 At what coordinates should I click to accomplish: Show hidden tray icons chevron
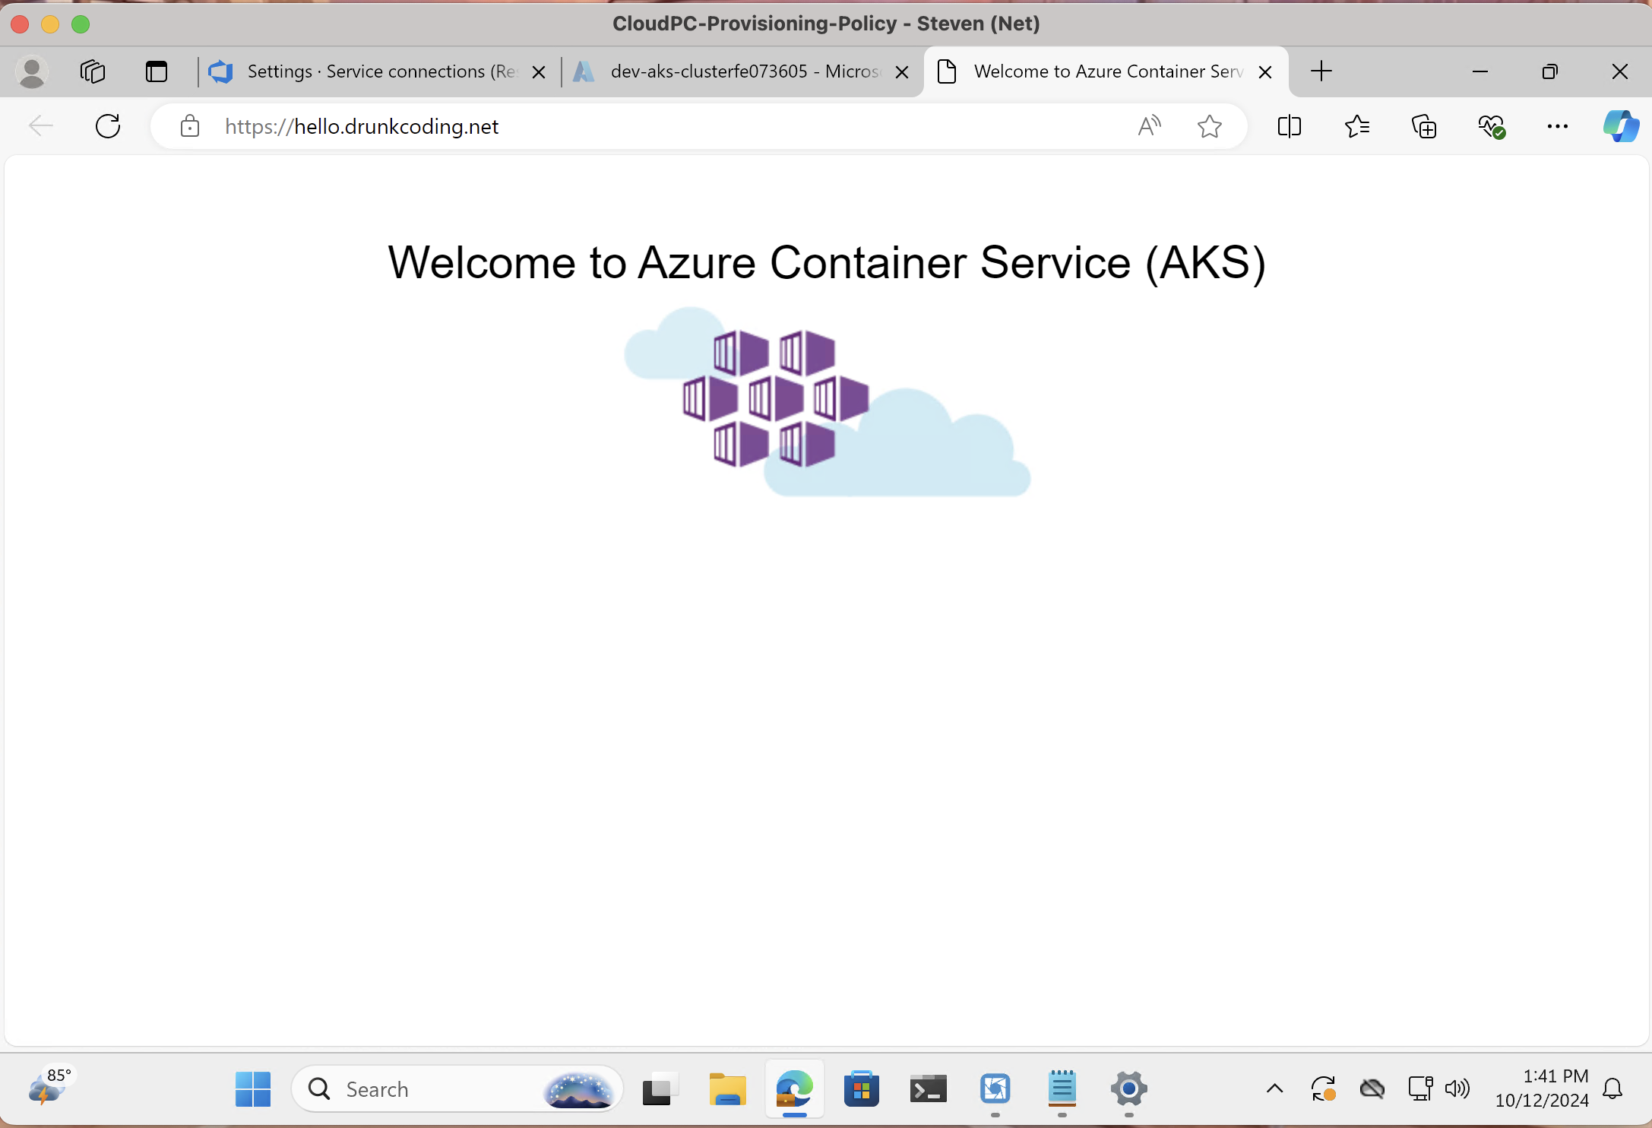[x=1274, y=1089]
